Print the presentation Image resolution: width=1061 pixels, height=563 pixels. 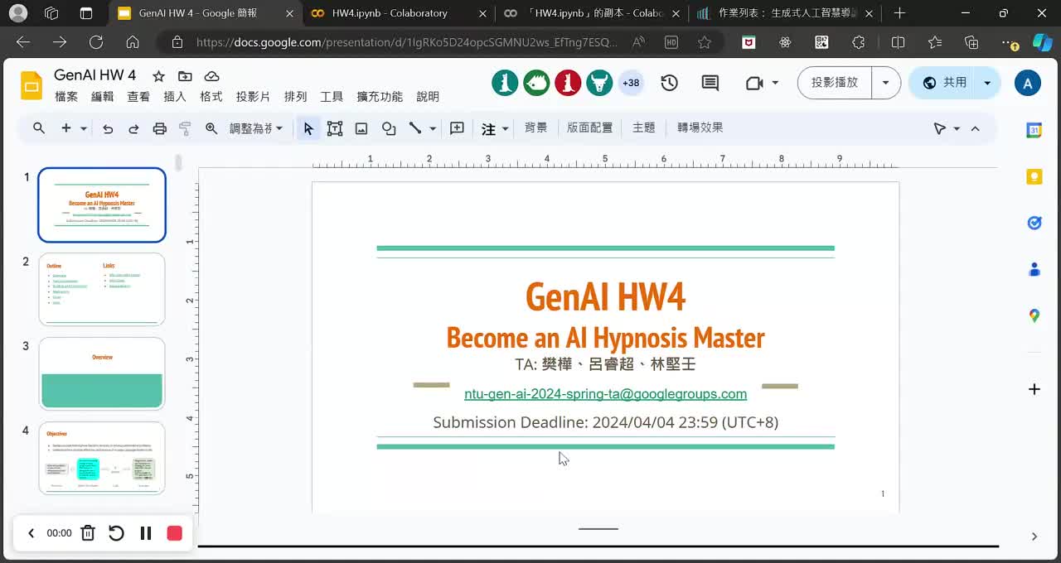159,128
